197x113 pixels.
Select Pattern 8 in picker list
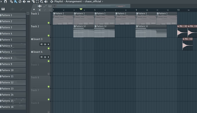point(13,58)
